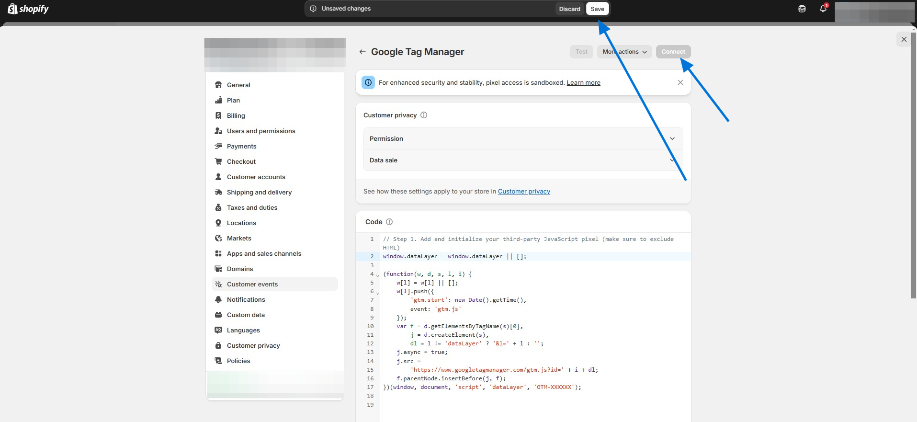Click the Shipping truck icon
Image resolution: width=917 pixels, height=422 pixels.
point(218,192)
